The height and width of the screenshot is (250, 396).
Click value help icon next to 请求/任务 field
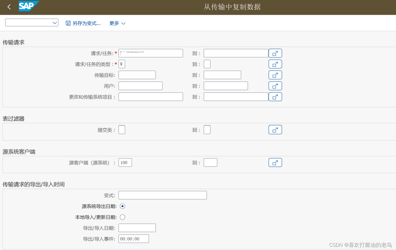[x=275, y=53]
